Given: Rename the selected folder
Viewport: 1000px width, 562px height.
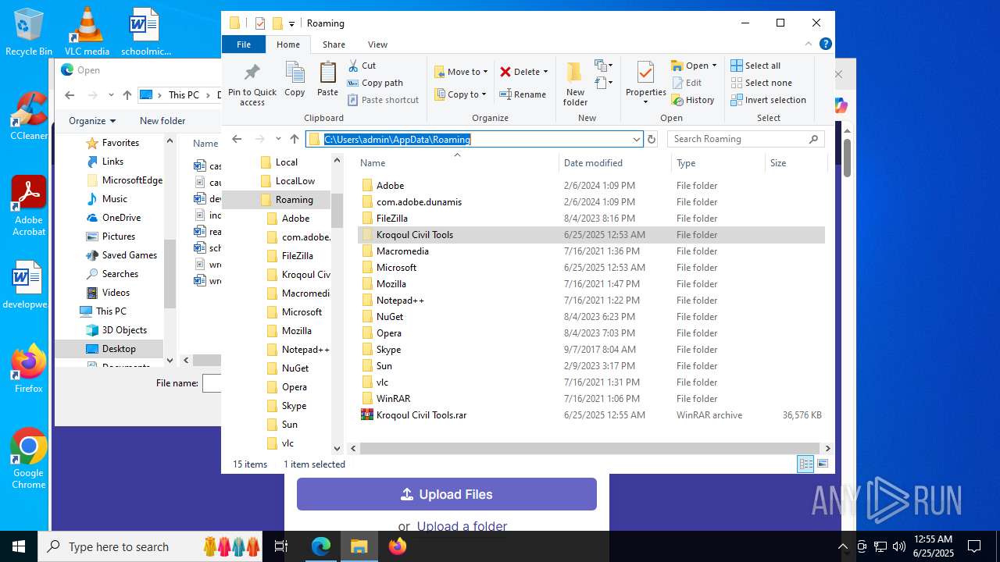Looking at the screenshot, I should (x=523, y=94).
